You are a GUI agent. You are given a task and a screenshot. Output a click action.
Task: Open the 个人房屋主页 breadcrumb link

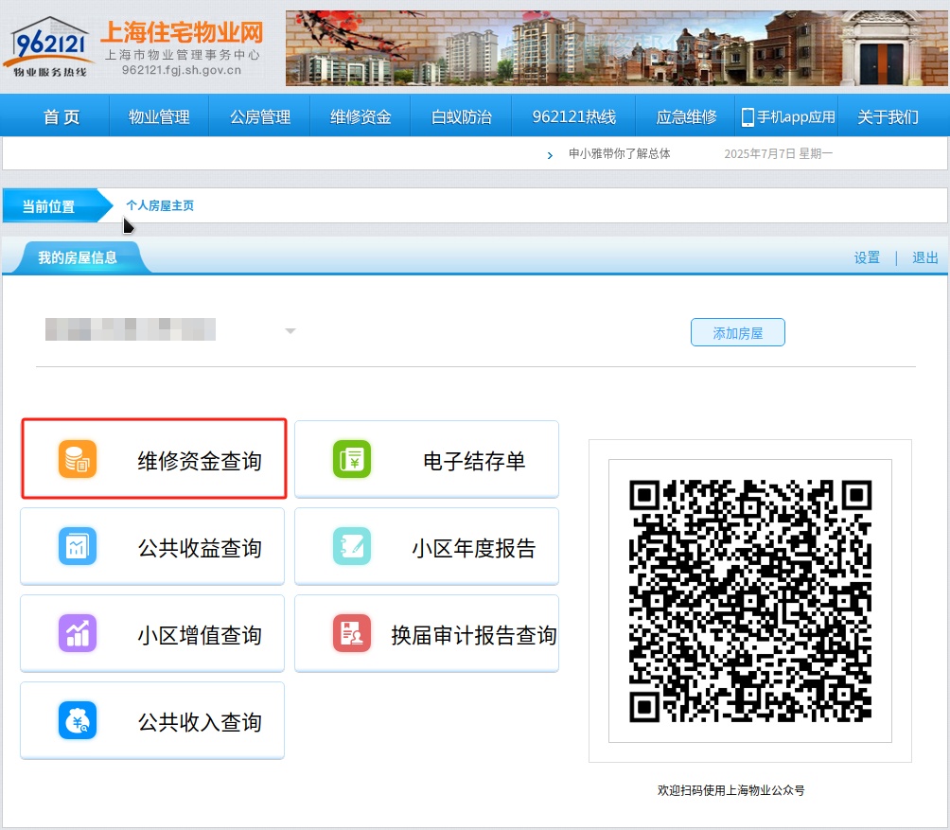[x=160, y=205]
